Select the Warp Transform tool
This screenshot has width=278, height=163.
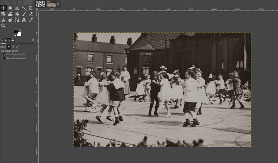click(10, 14)
